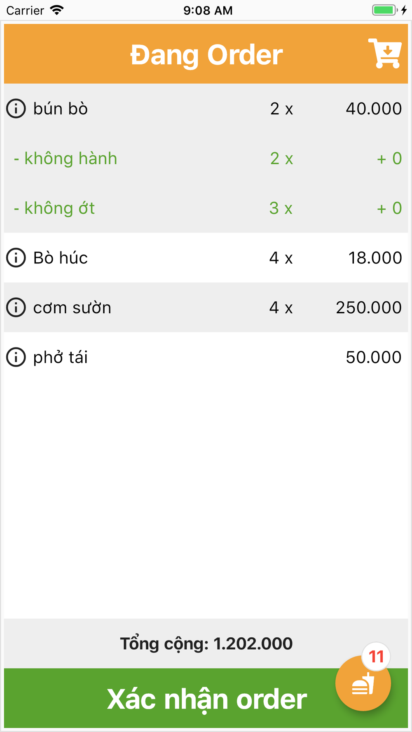
Task: Tap the Đang Order header title
Action: click(206, 55)
